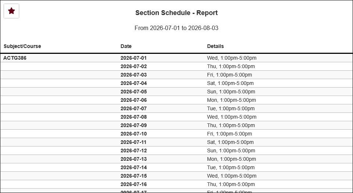This screenshot has width=353, height=193.
Task: Select the ACTG386 course entry
Action: (x=15, y=58)
